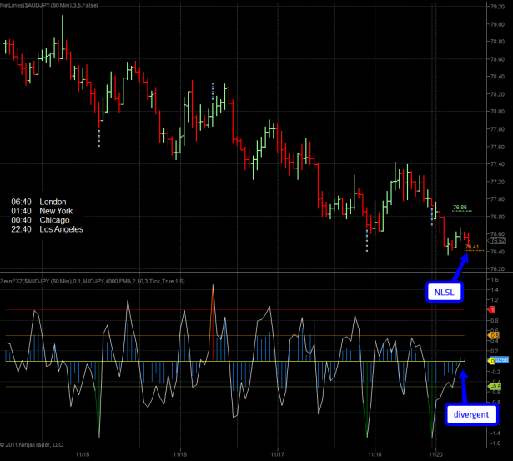The height and width of the screenshot is (461, 513).
Task: Select the orange 76.41 price level line
Action: click(471, 250)
